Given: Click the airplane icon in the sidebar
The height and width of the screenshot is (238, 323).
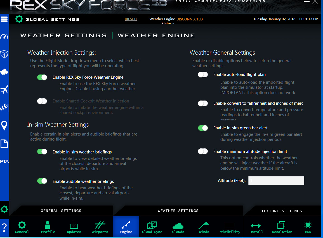Looking at the screenshot, I should click(x=4, y=90).
